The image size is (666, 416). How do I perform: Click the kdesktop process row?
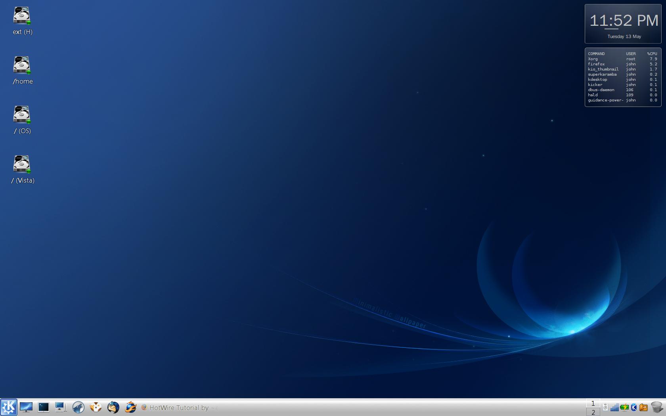tap(622, 80)
